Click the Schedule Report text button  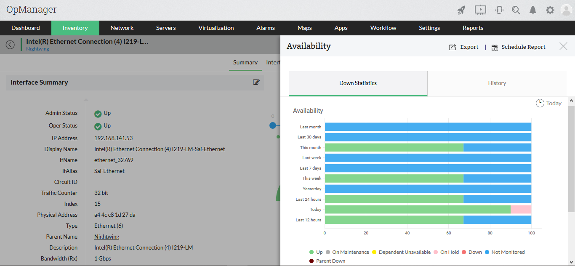(x=523, y=47)
